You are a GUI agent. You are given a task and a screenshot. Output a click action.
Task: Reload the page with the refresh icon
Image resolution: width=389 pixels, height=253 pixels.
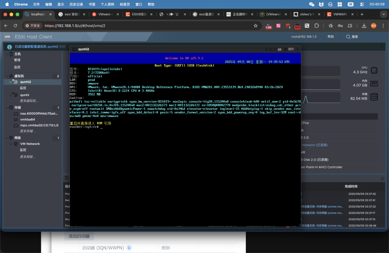pyautogui.click(x=15, y=26)
